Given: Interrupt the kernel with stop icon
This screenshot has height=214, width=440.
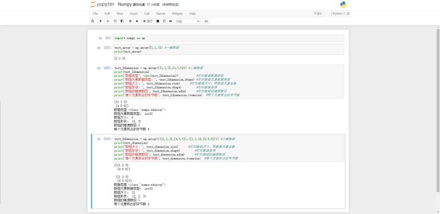Looking at the screenshot, I should tap(158, 21).
